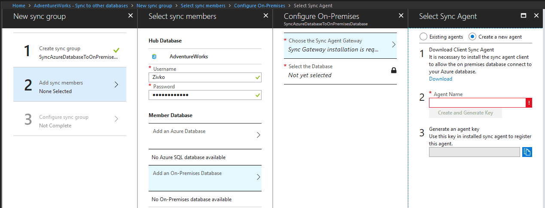Image resolution: width=545 pixels, height=208 pixels.
Task: Close the Select sync members blade
Action: [266, 15]
